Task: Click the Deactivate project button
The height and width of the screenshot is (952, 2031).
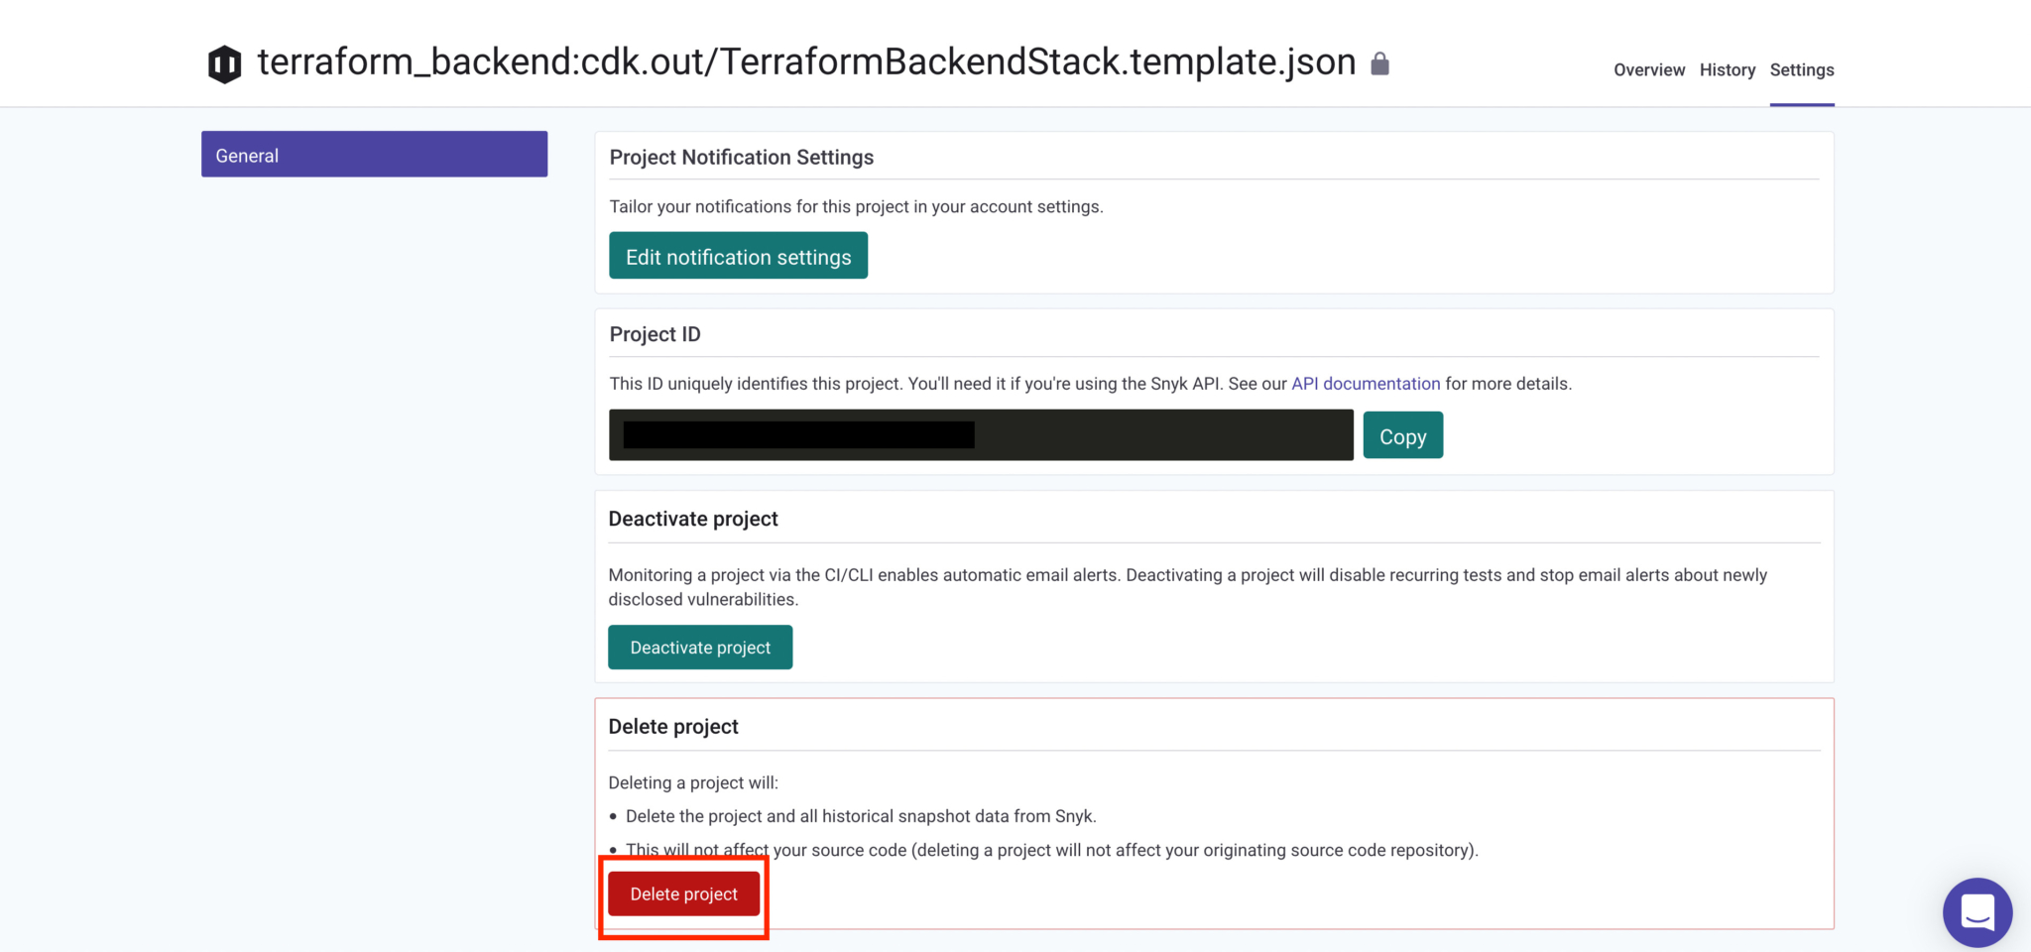Action: [x=699, y=647]
